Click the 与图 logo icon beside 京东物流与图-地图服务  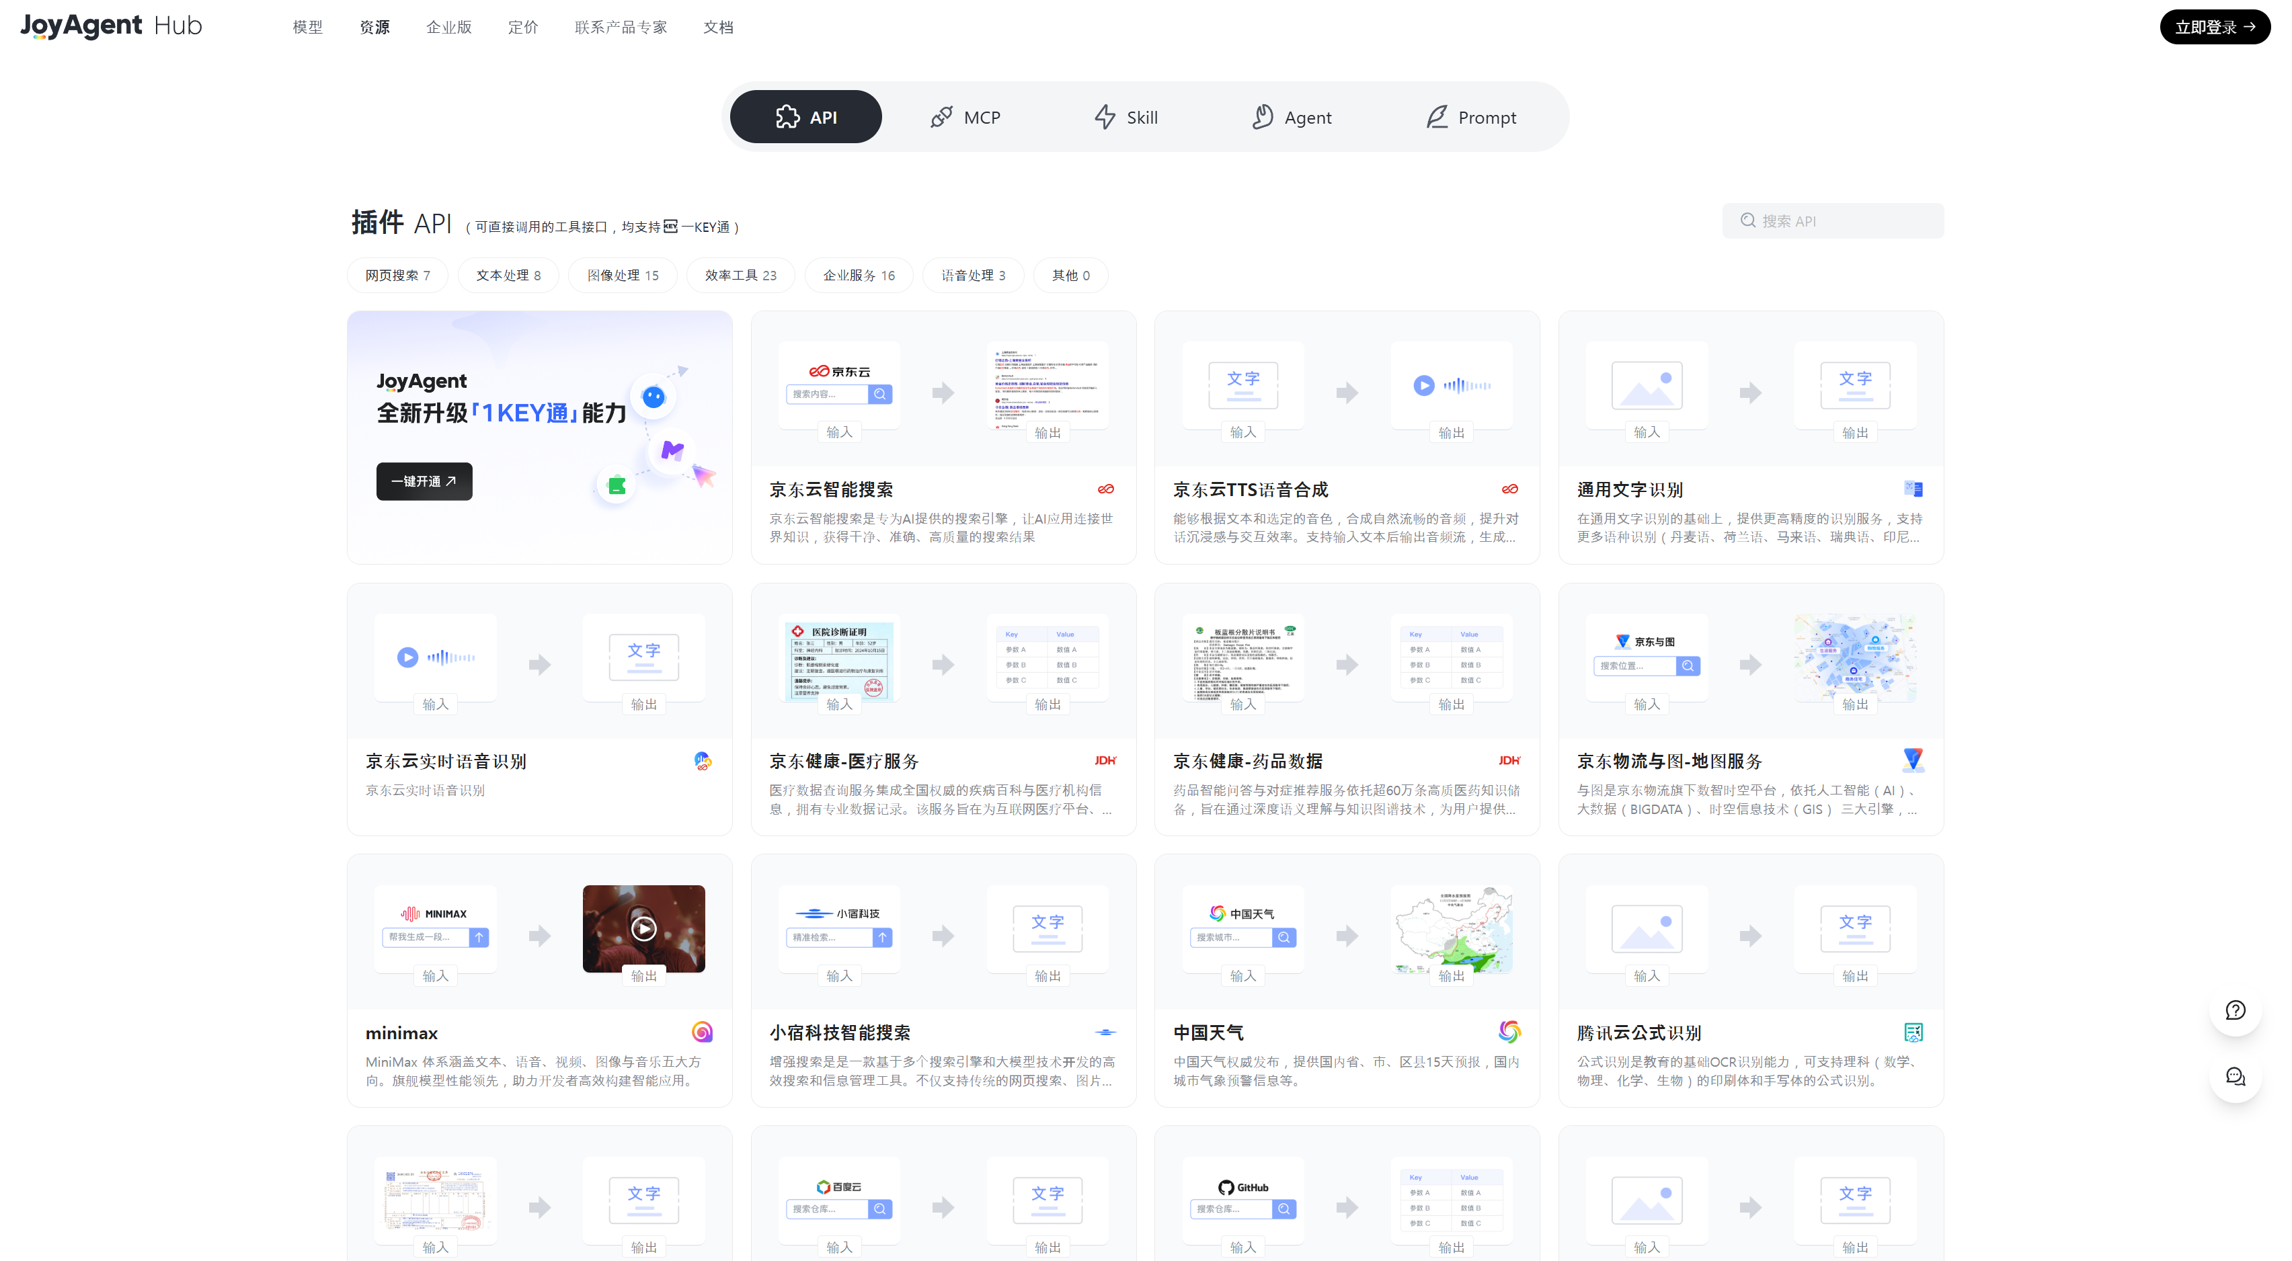(1913, 760)
